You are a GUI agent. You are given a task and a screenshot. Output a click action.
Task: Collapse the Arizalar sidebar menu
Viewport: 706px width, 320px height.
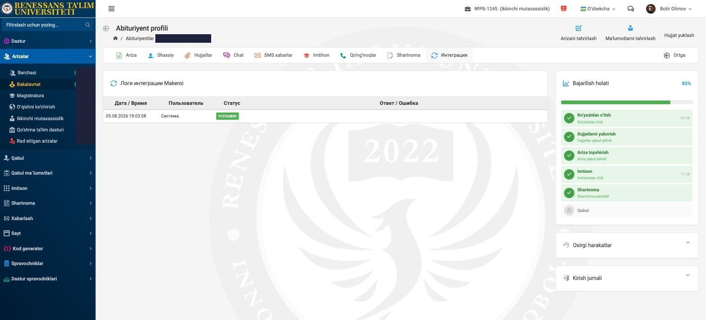48,56
